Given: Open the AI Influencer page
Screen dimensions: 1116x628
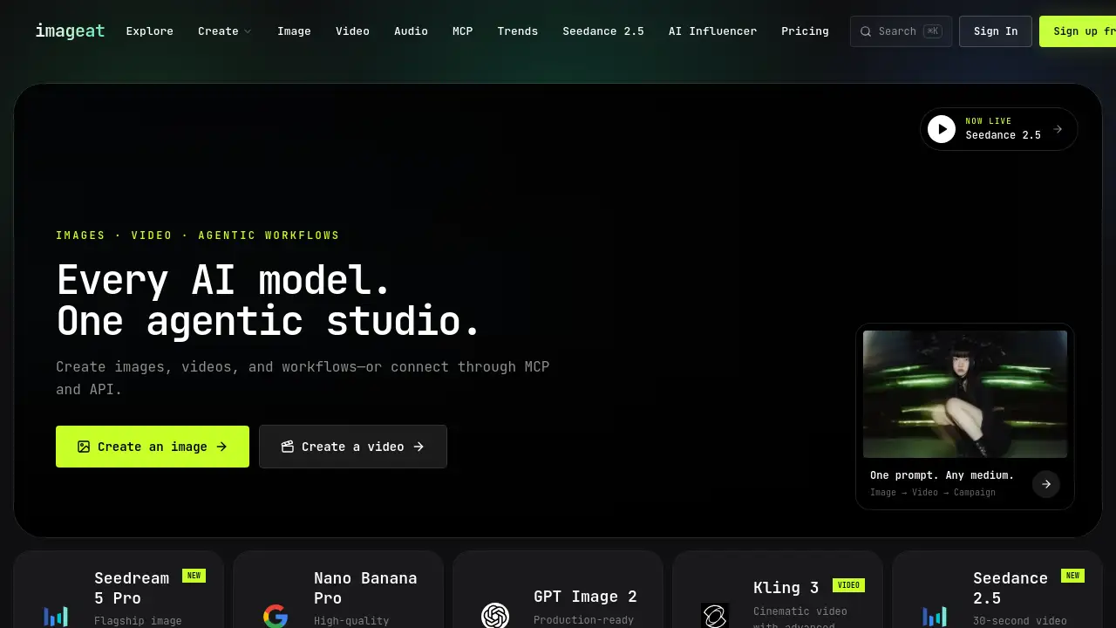Looking at the screenshot, I should pos(712,31).
